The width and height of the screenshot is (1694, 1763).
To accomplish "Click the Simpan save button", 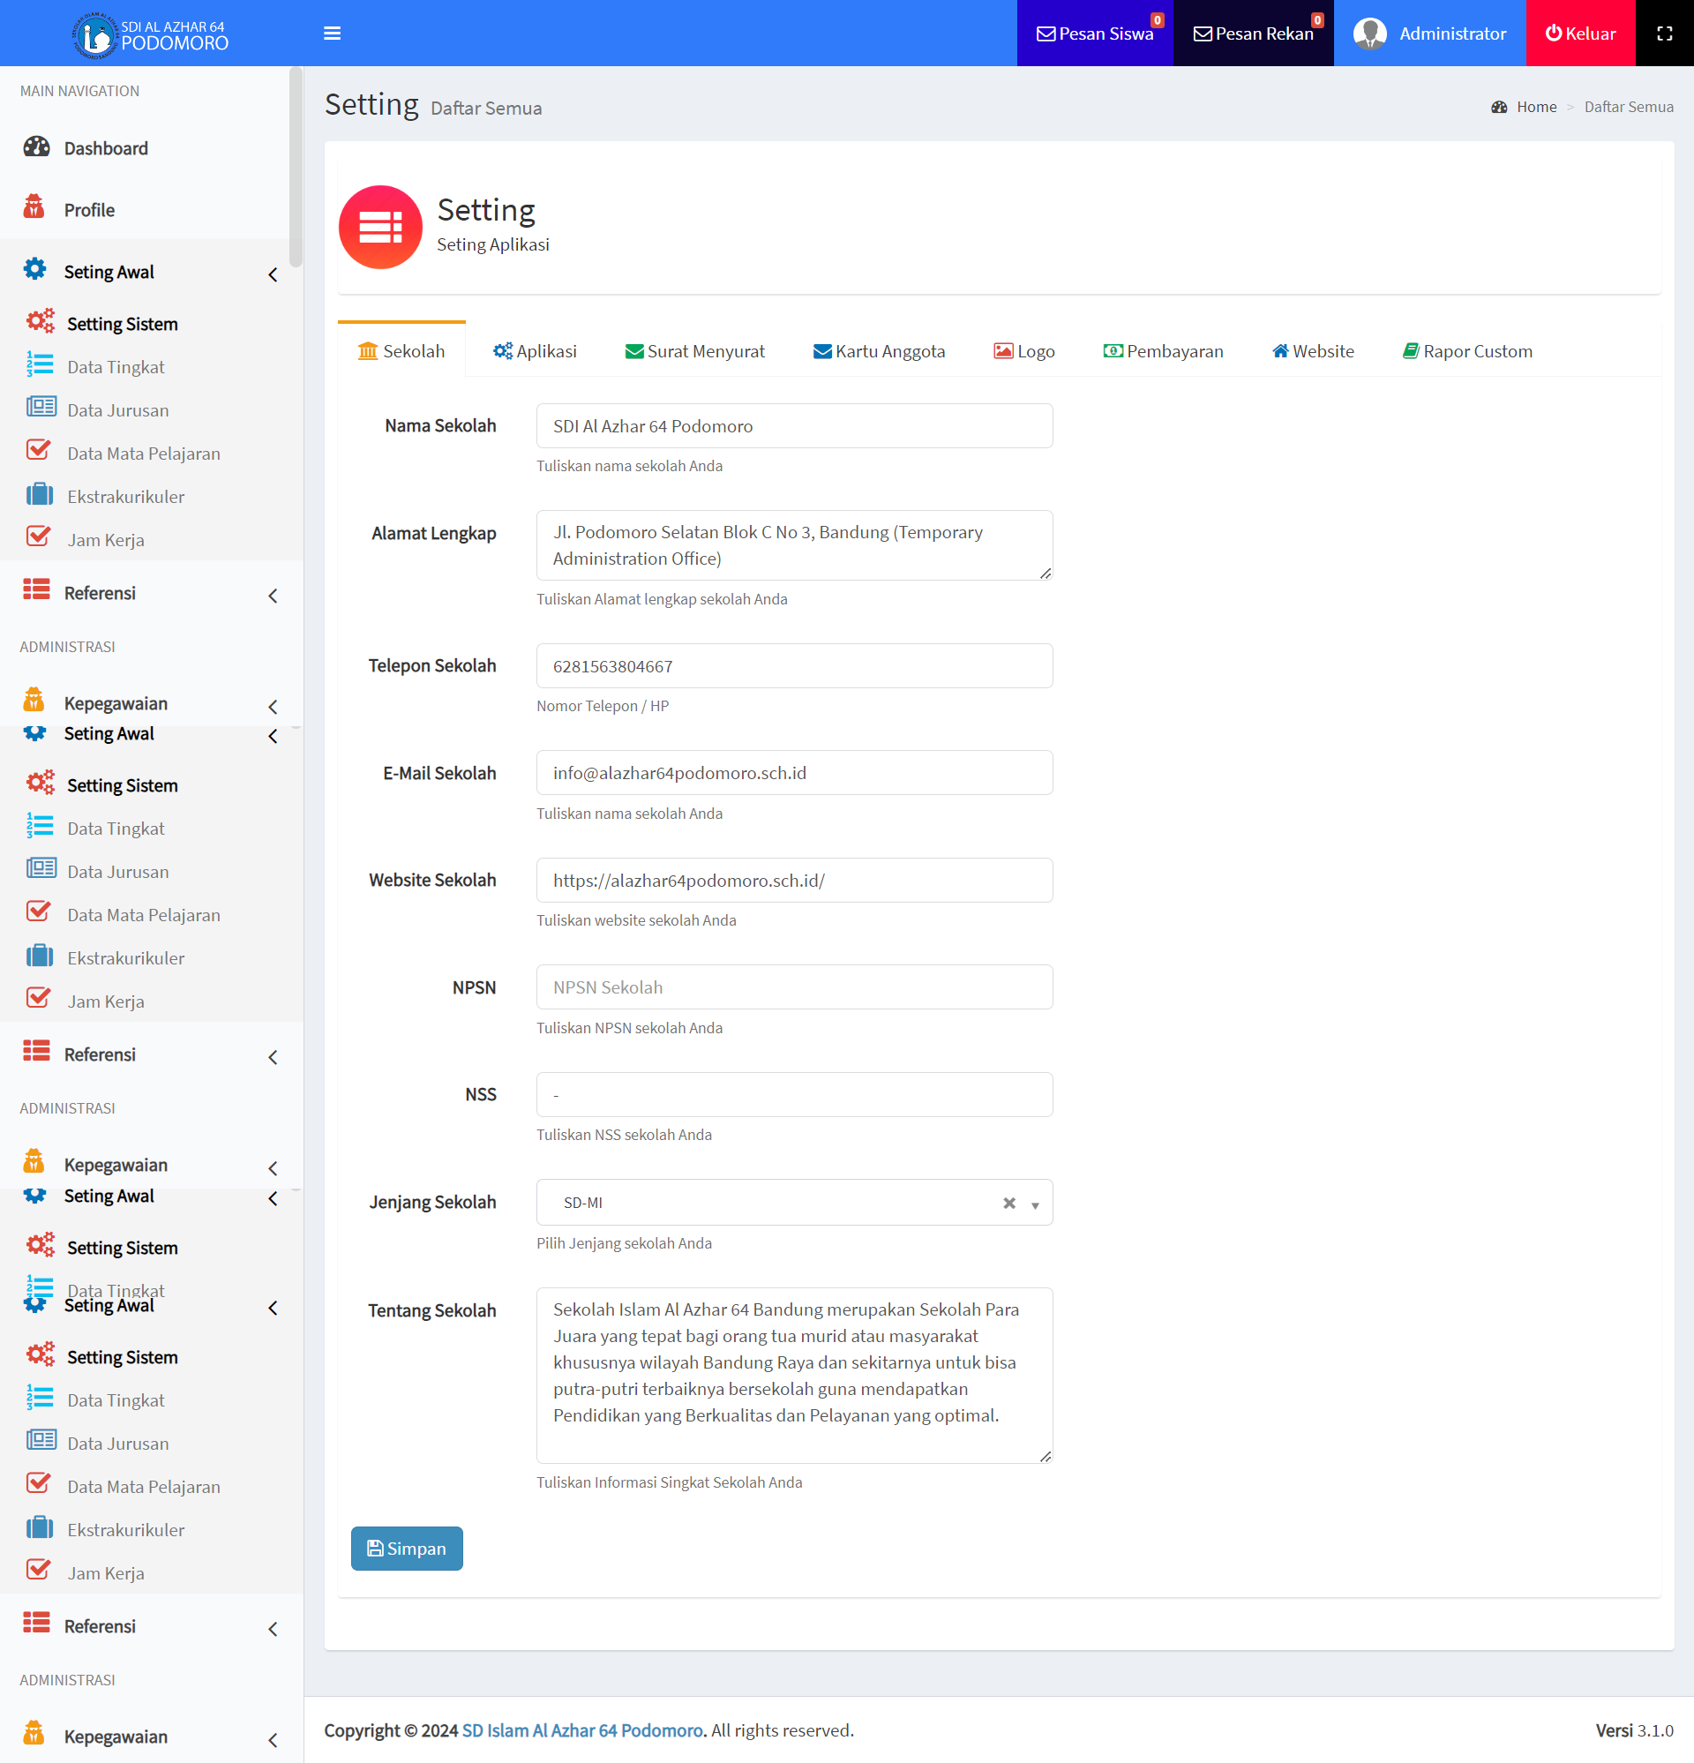I will 407,1548.
